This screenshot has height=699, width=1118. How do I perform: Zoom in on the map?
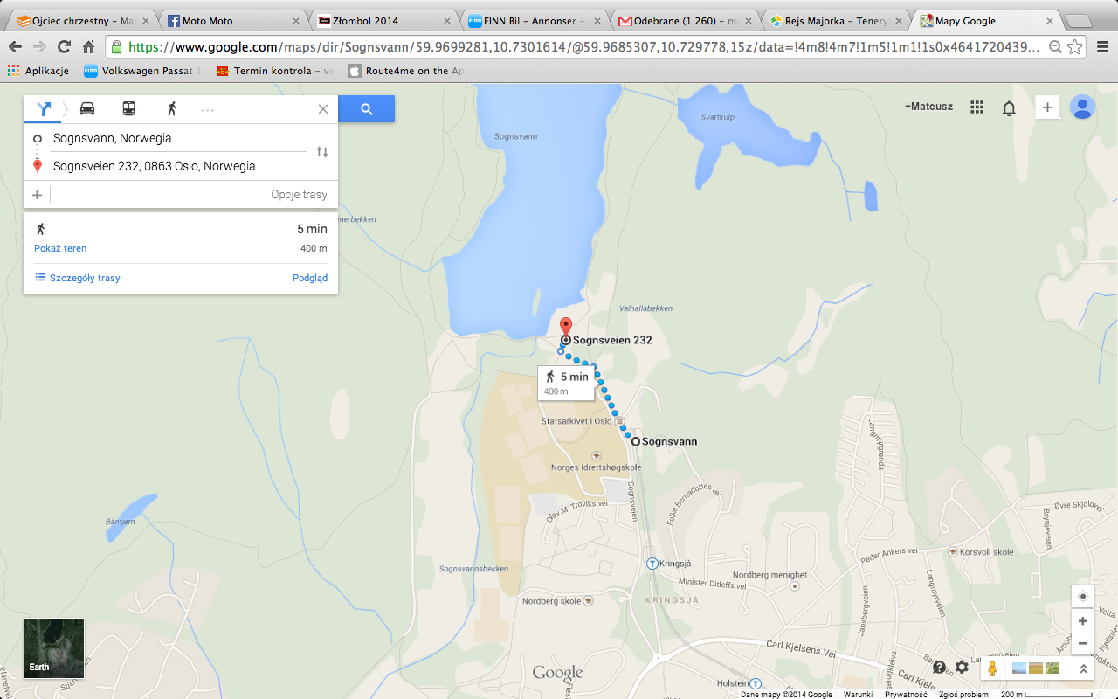point(1082,621)
